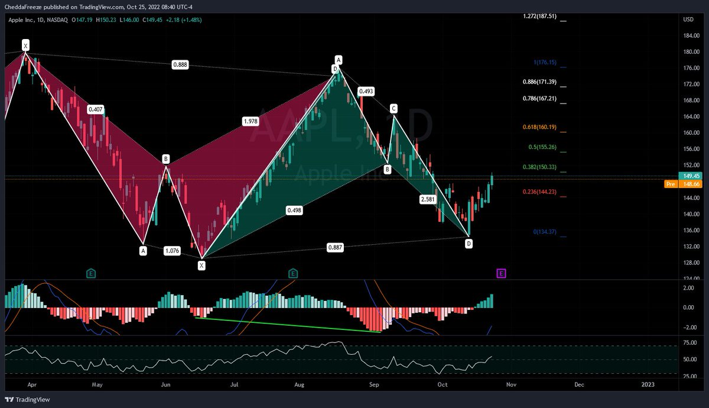Screen dimensions: 709x408
Task: Select the 0.236(144.23) Fibonacci level
Action: coord(540,192)
